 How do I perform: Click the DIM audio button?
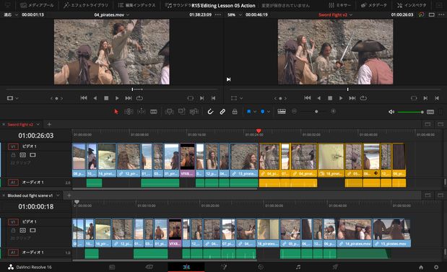point(430,112)
